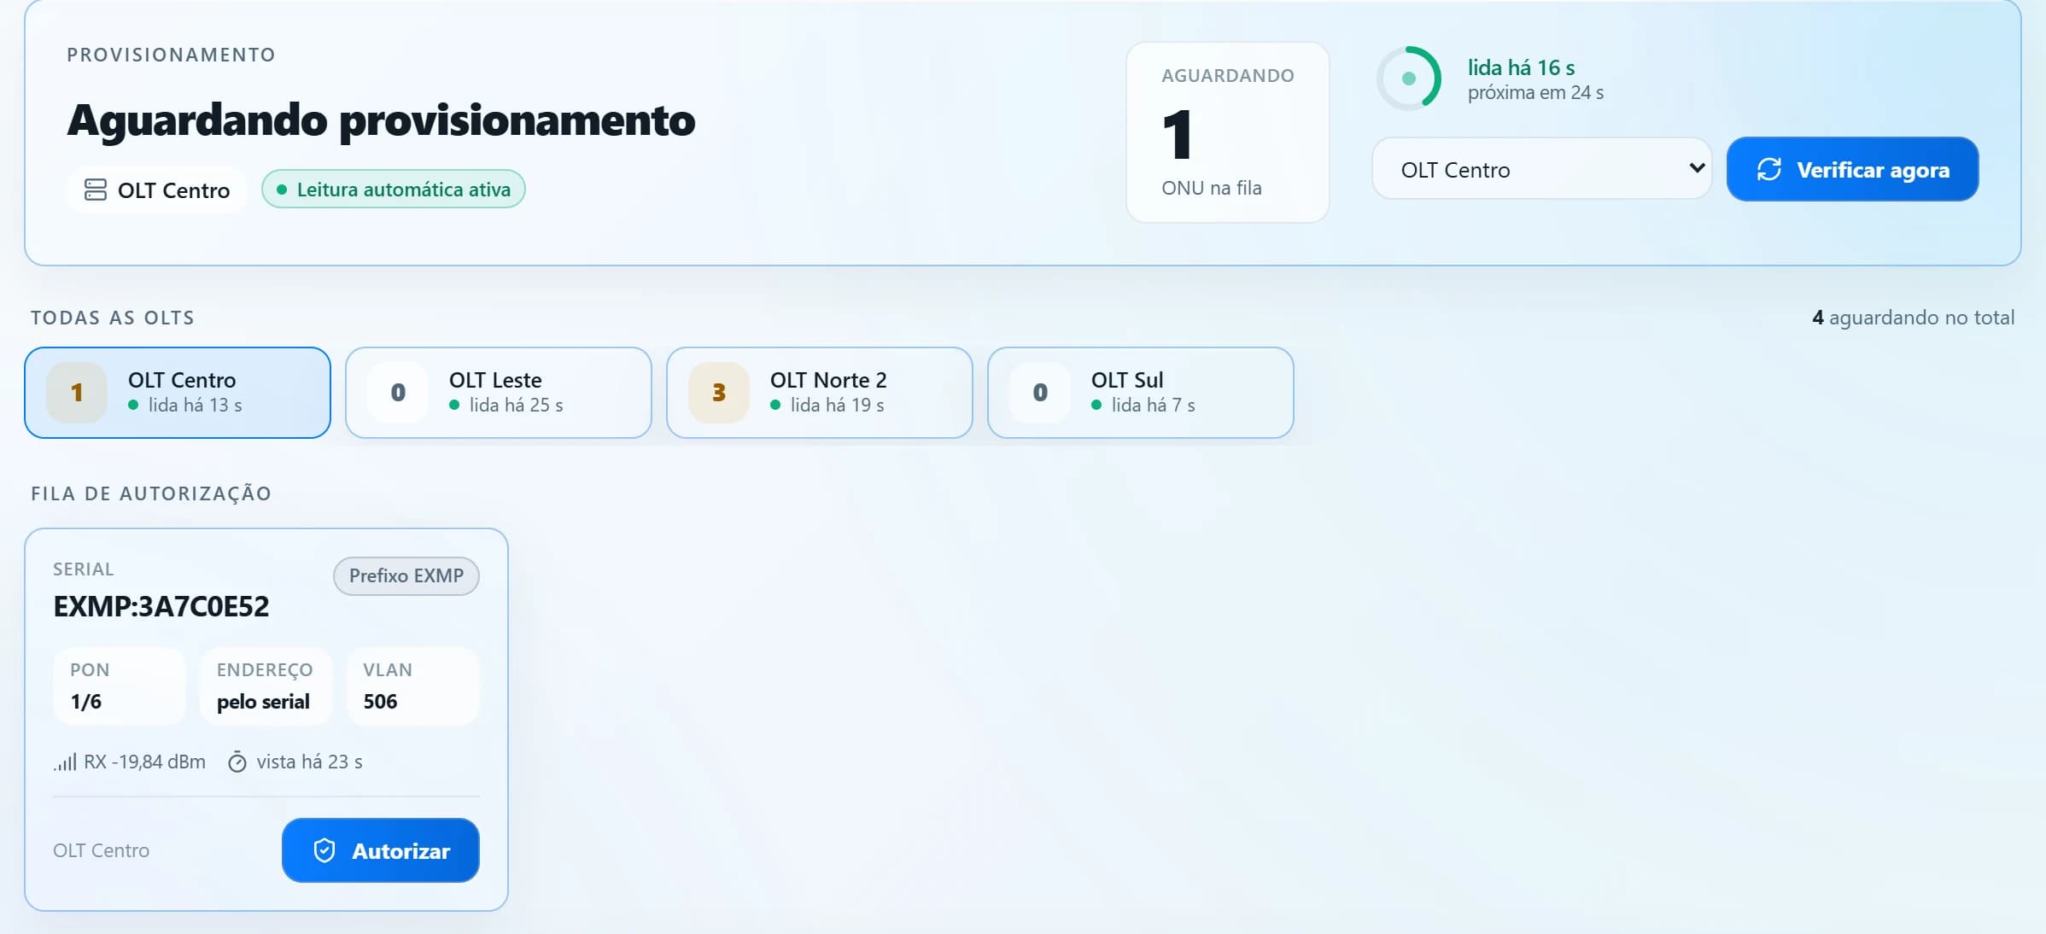Click the VLAN value 506

(380, 702)
